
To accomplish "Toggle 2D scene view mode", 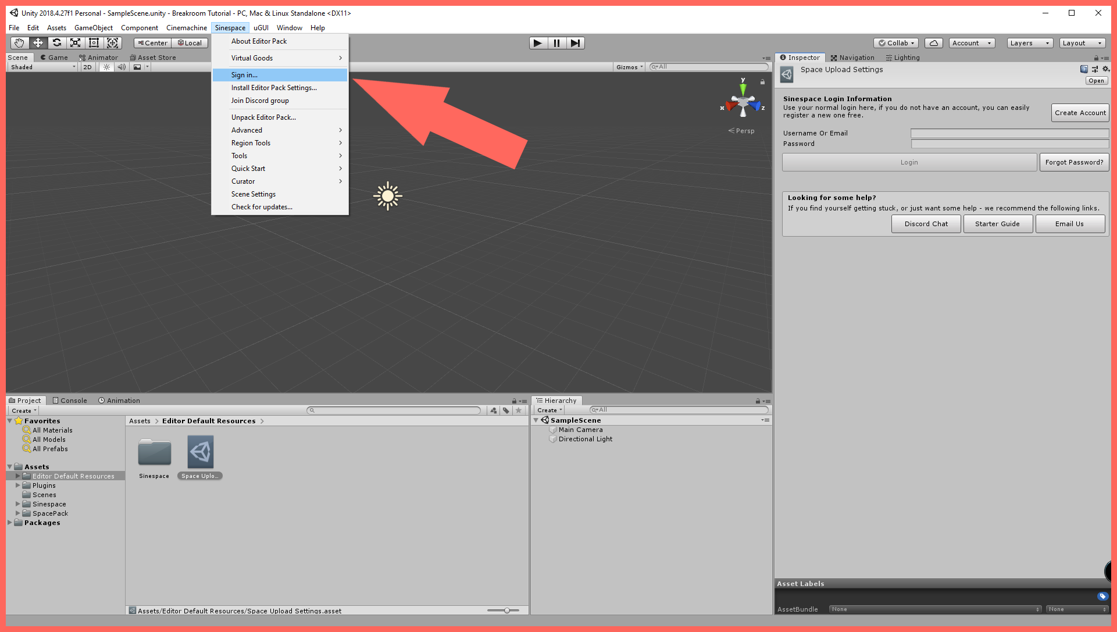I will click(x=87, y=67).
